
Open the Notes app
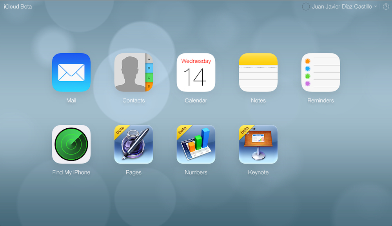[x=258, y=72]
